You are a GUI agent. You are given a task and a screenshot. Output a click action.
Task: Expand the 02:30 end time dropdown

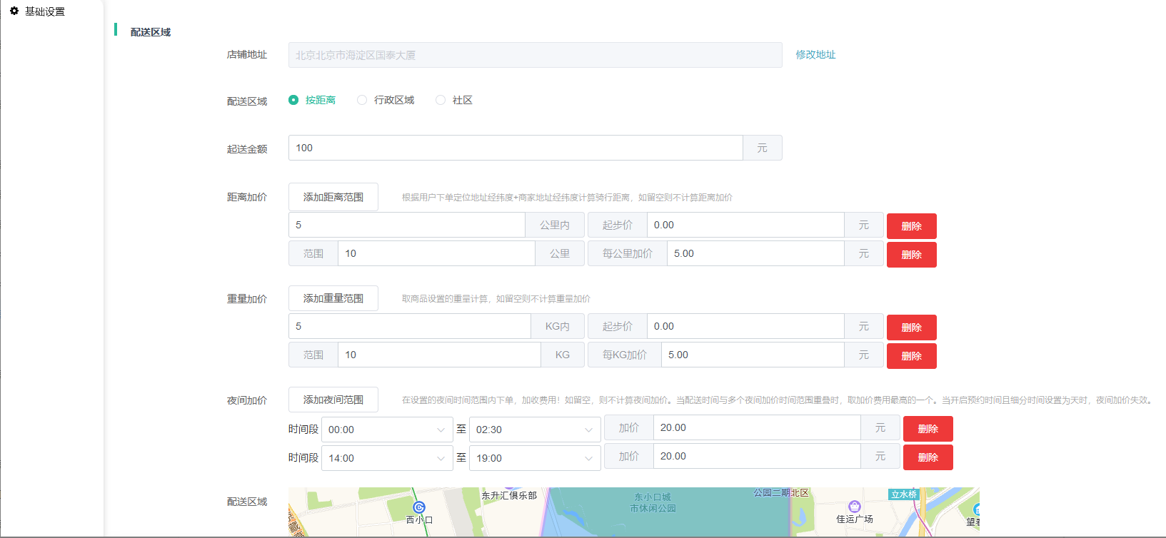[534, 430]
